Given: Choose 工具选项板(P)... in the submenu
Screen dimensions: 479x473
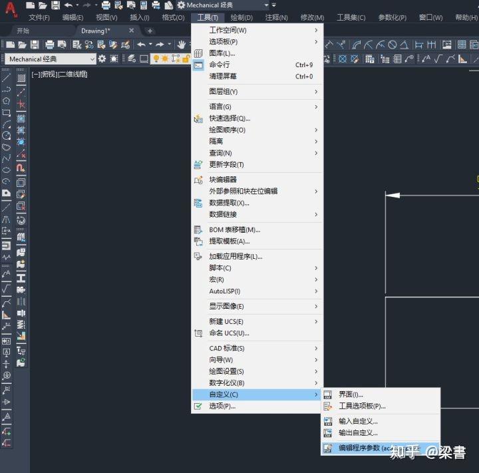Looking at the screenshot, I should (x=381, y=406).
